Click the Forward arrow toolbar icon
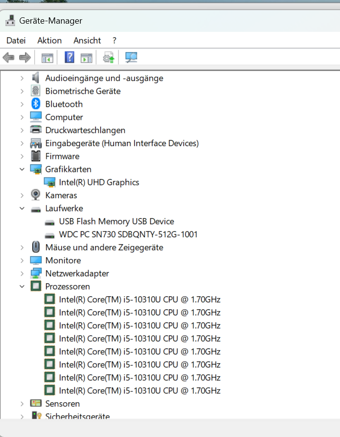Image resolution: width=340 pixels, height=437 pixels. pos(25,58)
